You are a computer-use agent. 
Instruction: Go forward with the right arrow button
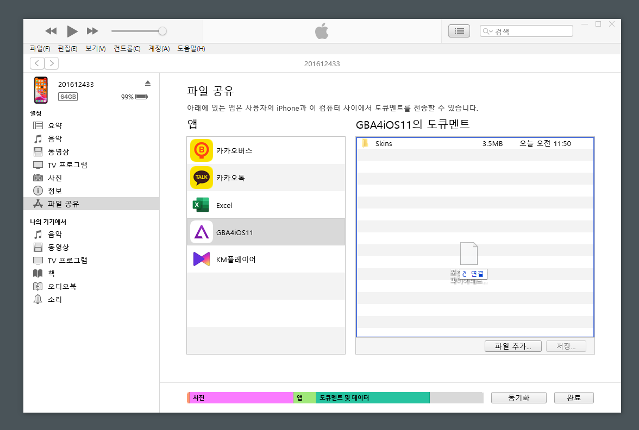click(51, 63)
